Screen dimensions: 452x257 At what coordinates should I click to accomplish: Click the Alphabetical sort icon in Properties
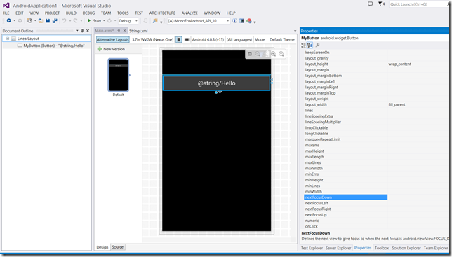310,45
